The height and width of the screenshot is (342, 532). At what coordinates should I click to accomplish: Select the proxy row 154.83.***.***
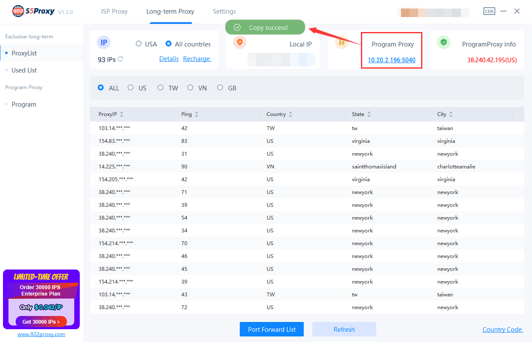pos(307,141)
